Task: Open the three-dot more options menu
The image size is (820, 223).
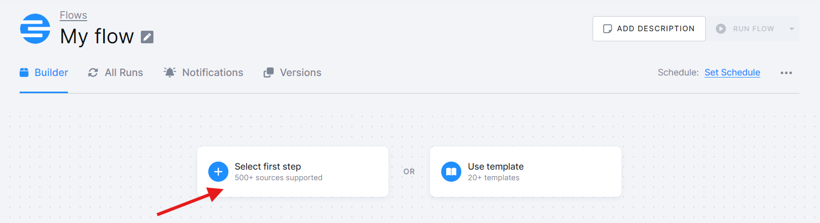Action: pyautogui.click(x=786, y=73)
